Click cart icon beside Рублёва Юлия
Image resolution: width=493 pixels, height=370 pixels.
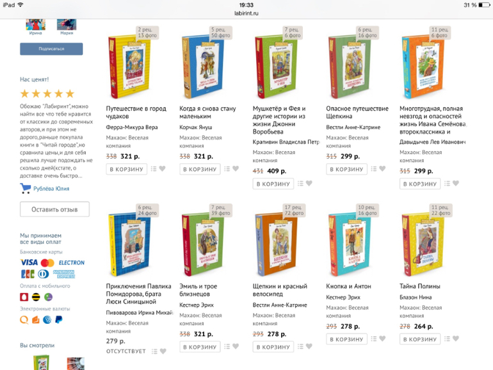tap(26, 188)
